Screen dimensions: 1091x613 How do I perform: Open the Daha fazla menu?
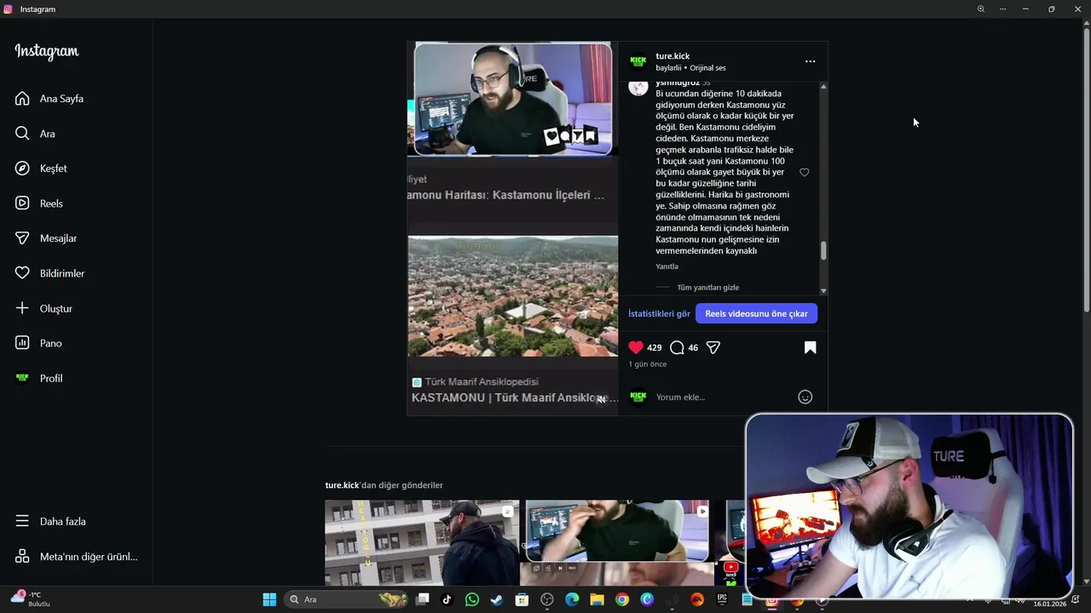tap(51, 521)
